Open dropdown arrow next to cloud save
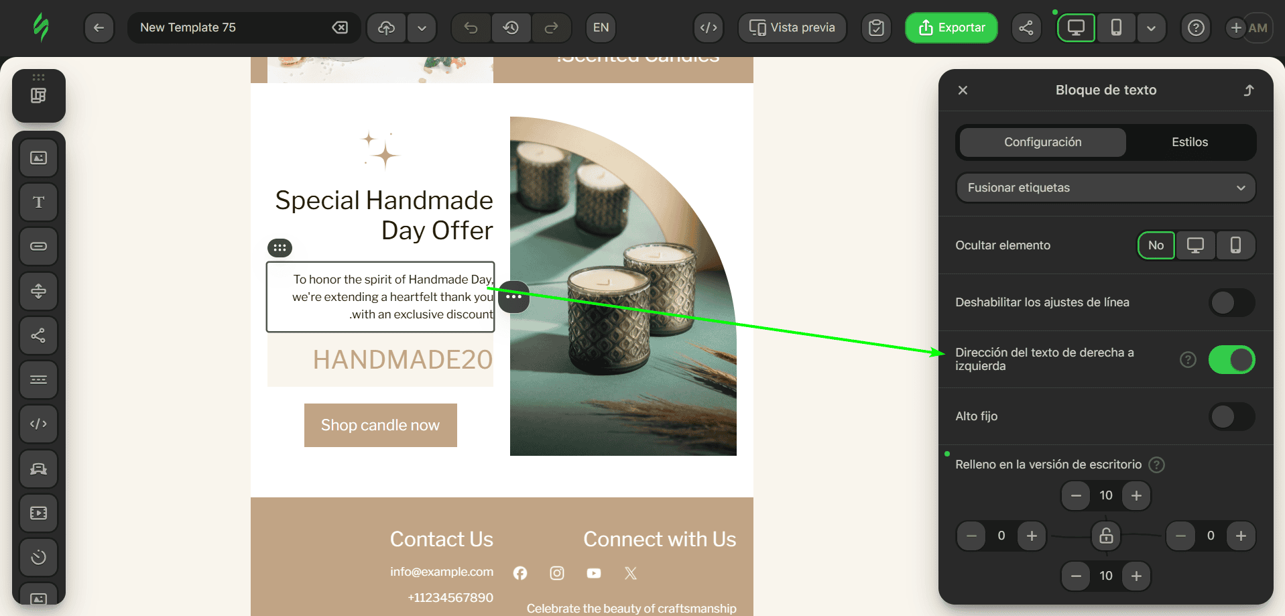This screenshot has height=616, width=1285. click(422, 27)
